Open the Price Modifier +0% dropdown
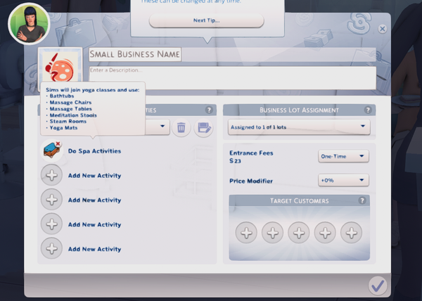422x301 pixels. [343, 181]
